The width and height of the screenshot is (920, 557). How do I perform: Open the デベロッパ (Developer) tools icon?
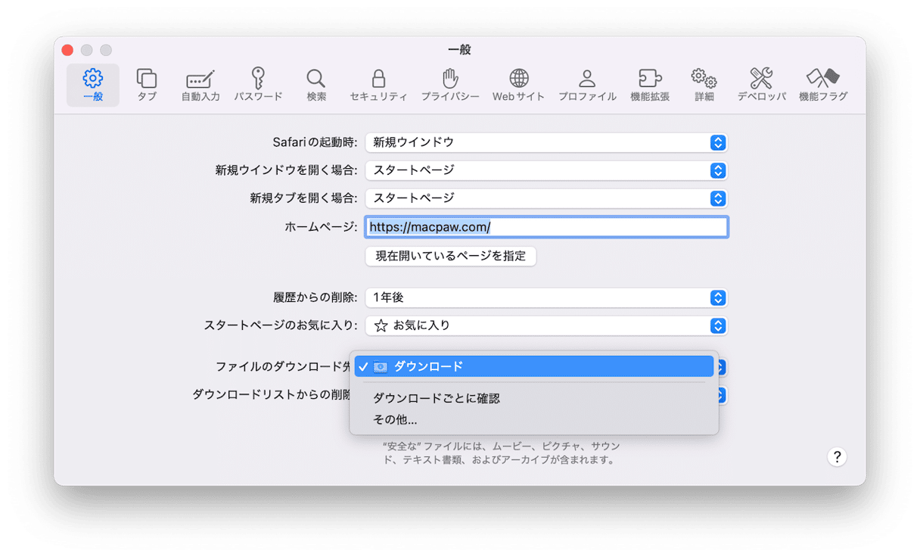click(761, 84)
